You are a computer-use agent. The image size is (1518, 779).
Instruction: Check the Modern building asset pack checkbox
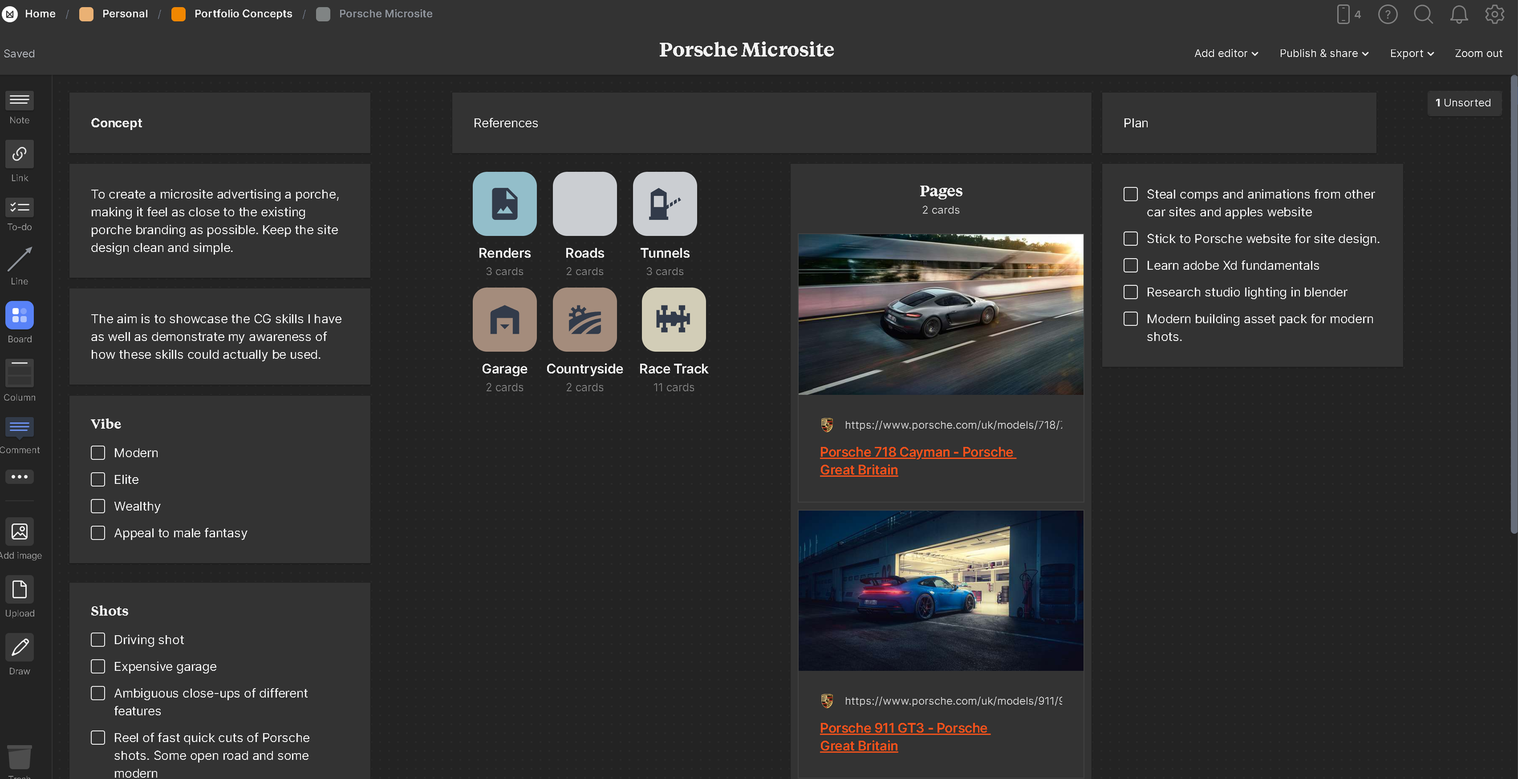(x=1131, y=319)
